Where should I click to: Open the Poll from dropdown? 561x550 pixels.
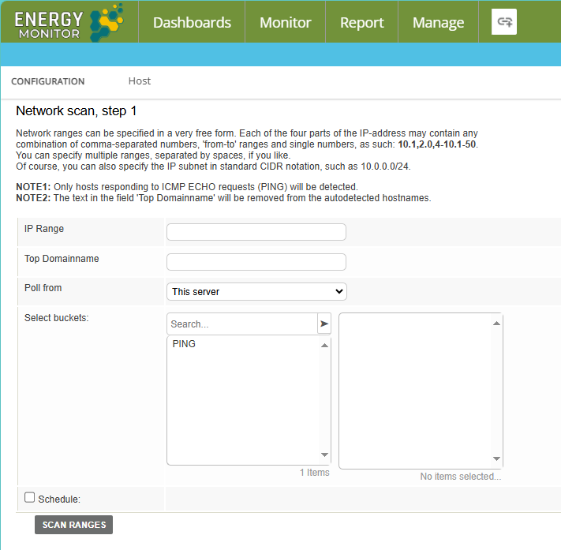pyautogui.click(x=256, y=291)
